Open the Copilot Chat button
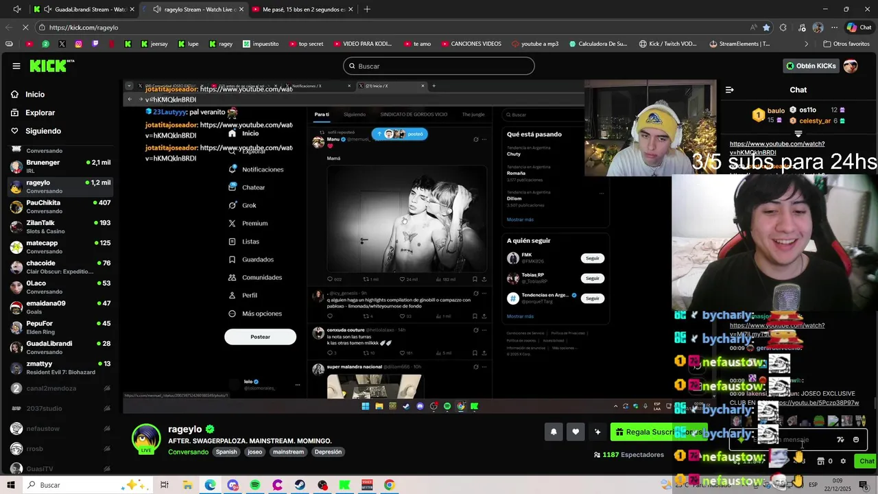878x494 pixels. (x=859, y=27)
